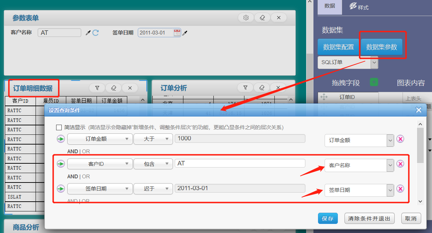The image size is (432, 233).
Task: Click refresh icon beside 客户名称 field
Action: [x=96, y=33]
